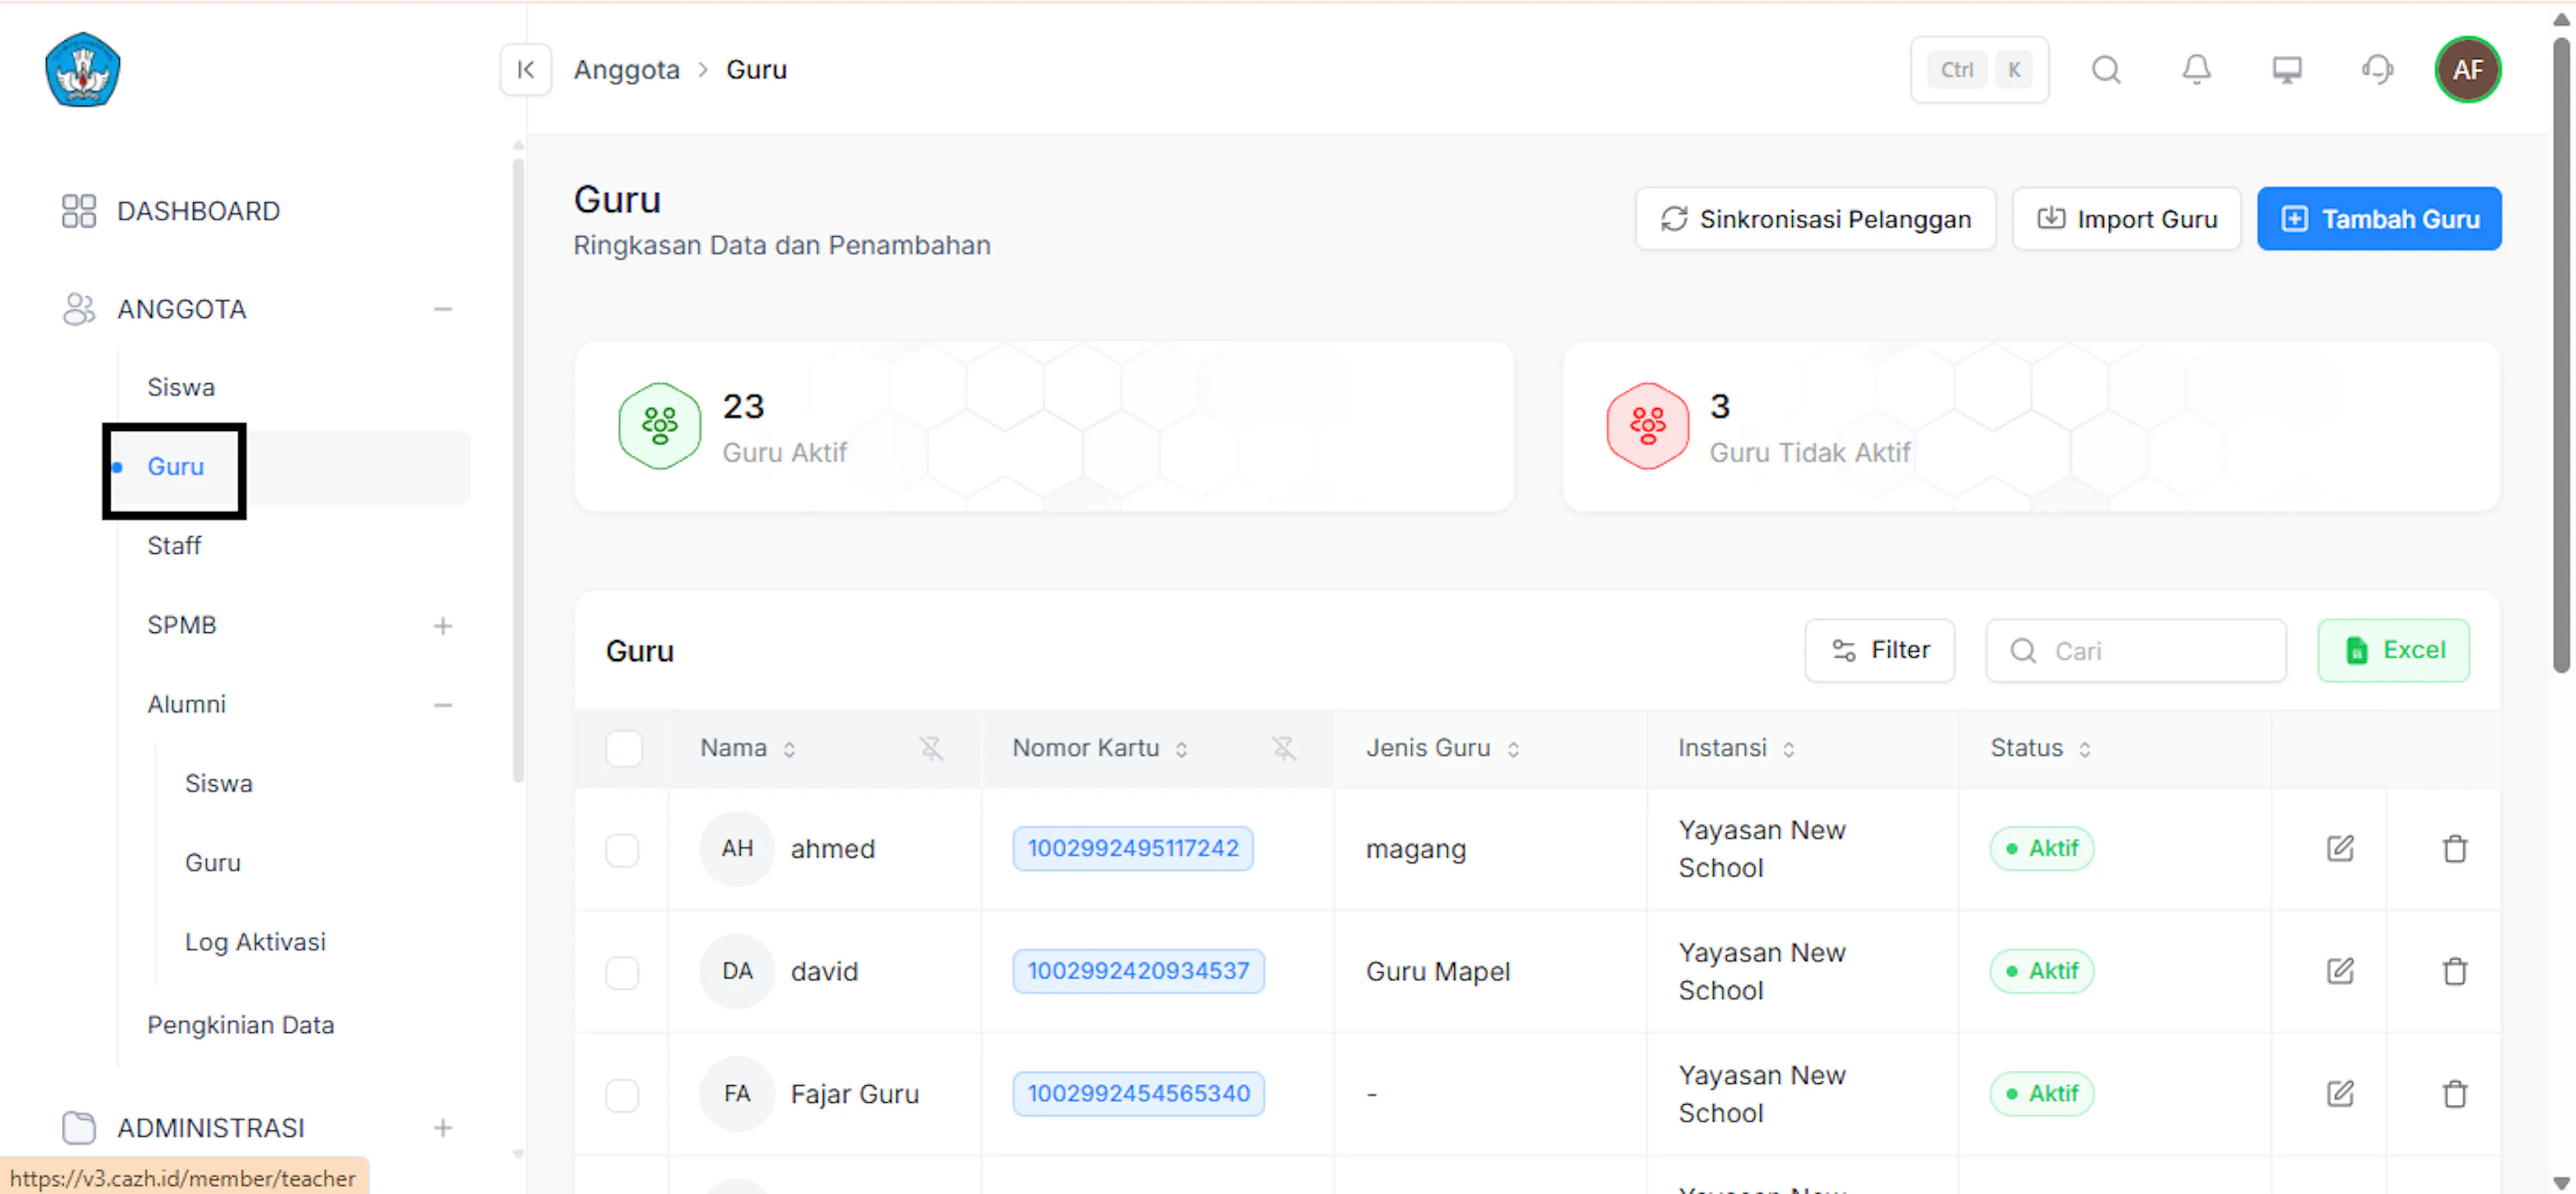The image size is (2576, 1194).
Task: Open the support headset icon
Action: tap(2377, 70)
